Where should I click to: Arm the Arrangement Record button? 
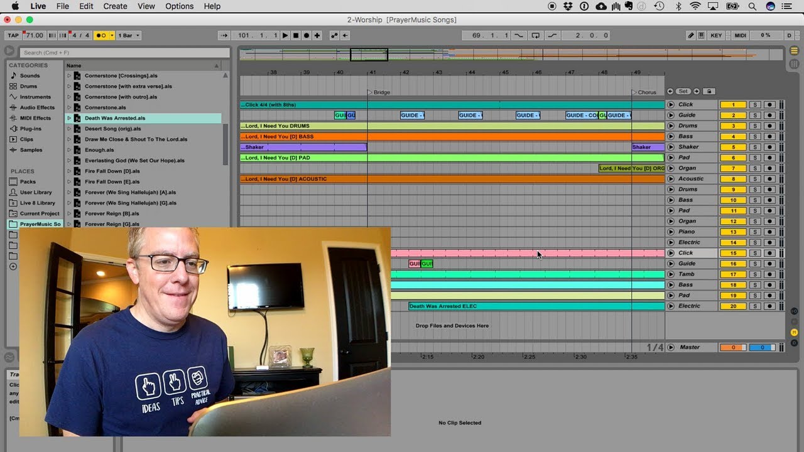pyautogui.click(x=307, y=36)
